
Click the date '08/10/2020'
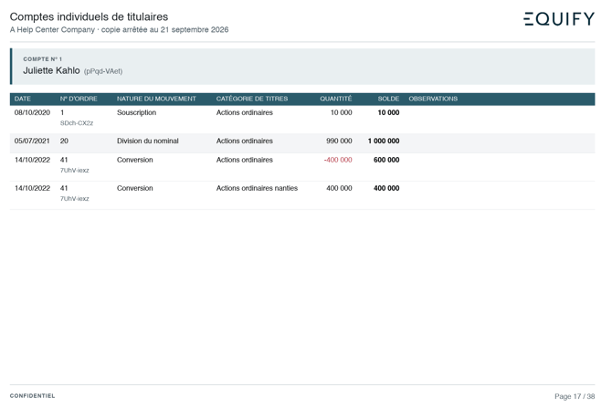tap(32, 113)
